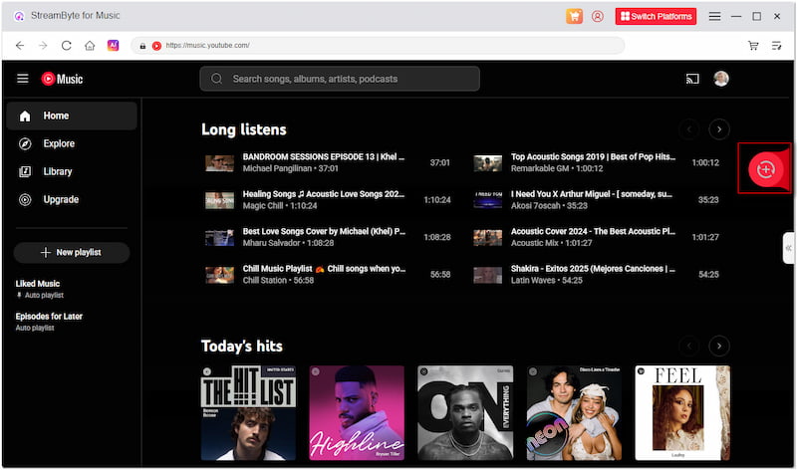Open Chill Music Playlist track
Viewport: 797px width, 470px height.
pos(324,269)
